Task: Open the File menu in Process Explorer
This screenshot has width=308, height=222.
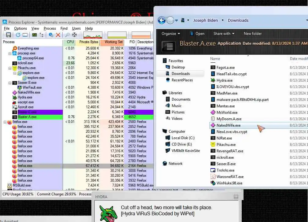Action: coord(7,28)
